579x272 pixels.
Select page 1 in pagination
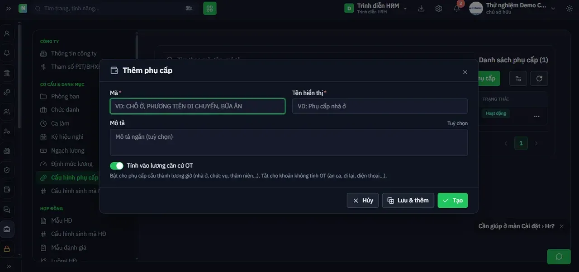521,143
